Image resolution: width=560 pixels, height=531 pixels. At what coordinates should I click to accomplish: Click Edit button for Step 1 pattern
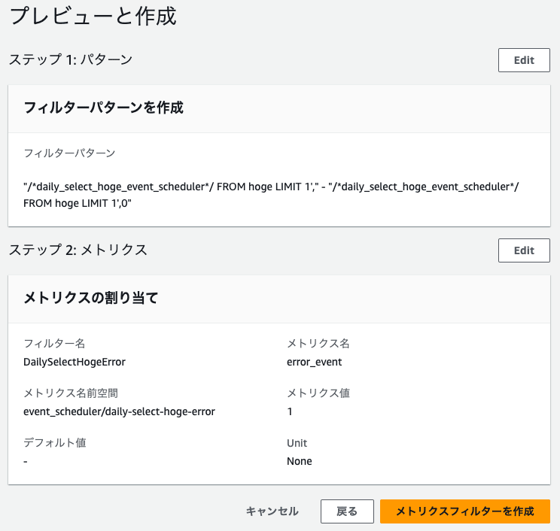coord(524,60)
